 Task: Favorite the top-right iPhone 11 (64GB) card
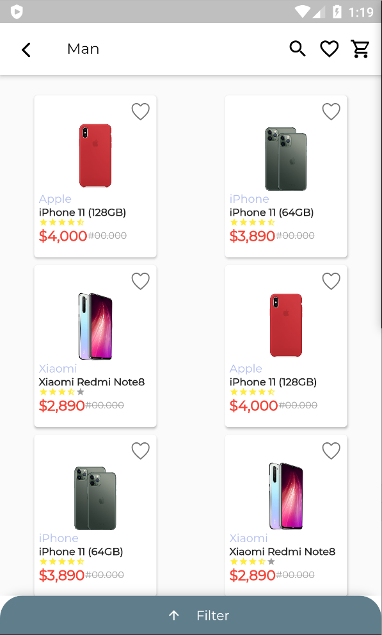coord(331,111)
